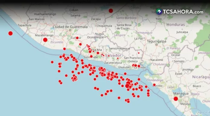The height and width of the screenshot is (116, 210).
Task: Click the Ocotal label
Action: coord(176,55)
